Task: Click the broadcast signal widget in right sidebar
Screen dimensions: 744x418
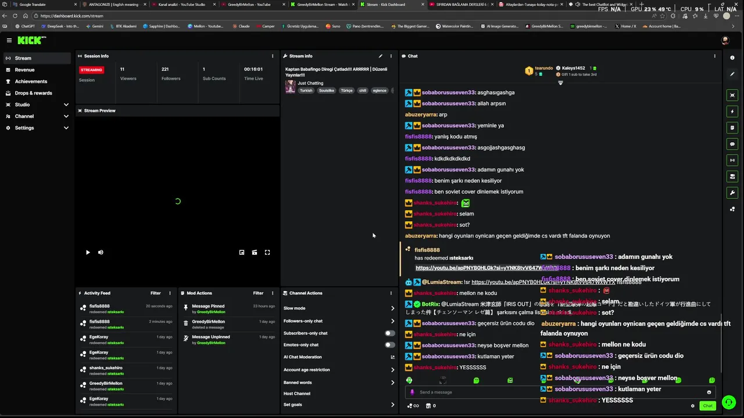Action: click(732, 160)
